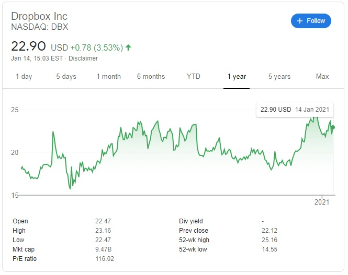The width and height of the screenshot is (348, 275).
Task: Click the High value 23.16
Action: pyautogui.click(x=103, y=231)
